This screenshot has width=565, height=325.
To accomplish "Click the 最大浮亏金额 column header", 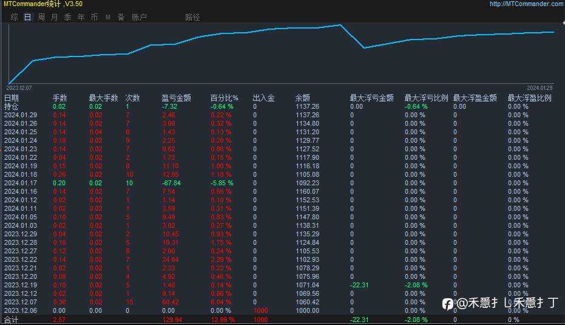I will coord(372,98).
